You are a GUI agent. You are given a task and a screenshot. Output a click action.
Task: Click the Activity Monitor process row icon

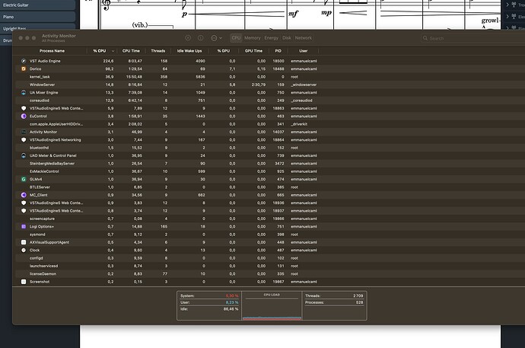(x=24, y=132)
